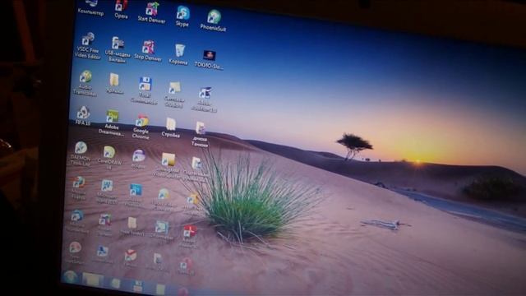Image resolution: width=526 pixels, height=296 pixels.
Task: Open the Windows Start menu orb
Action: (70, 277)
